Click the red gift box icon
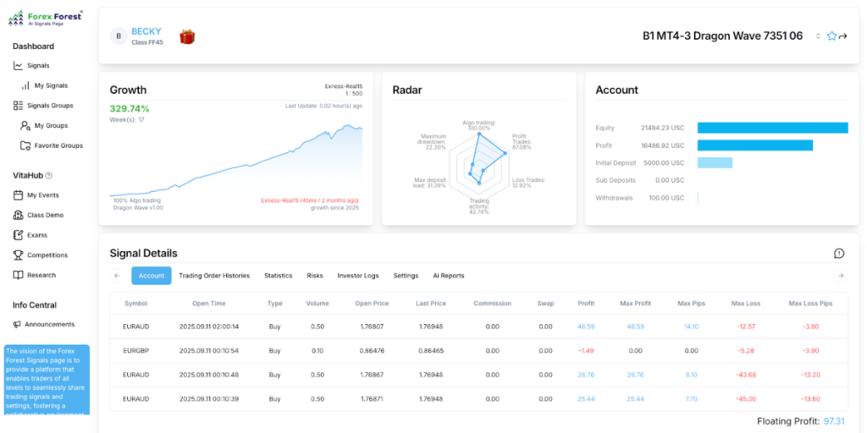867x433 pixels. pyautogui.click(x=187, y=36)
